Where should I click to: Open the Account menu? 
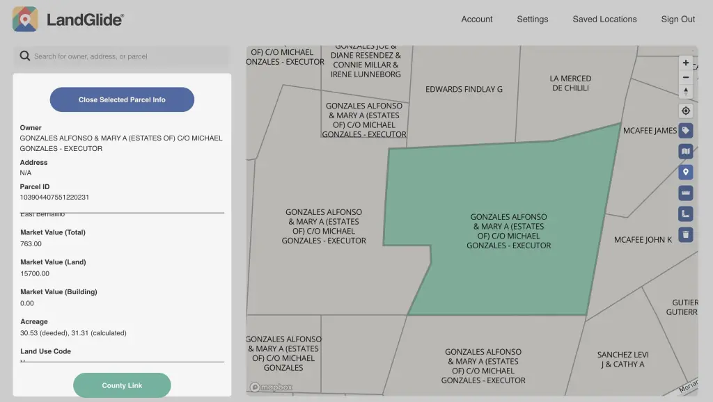coord(476,19)
